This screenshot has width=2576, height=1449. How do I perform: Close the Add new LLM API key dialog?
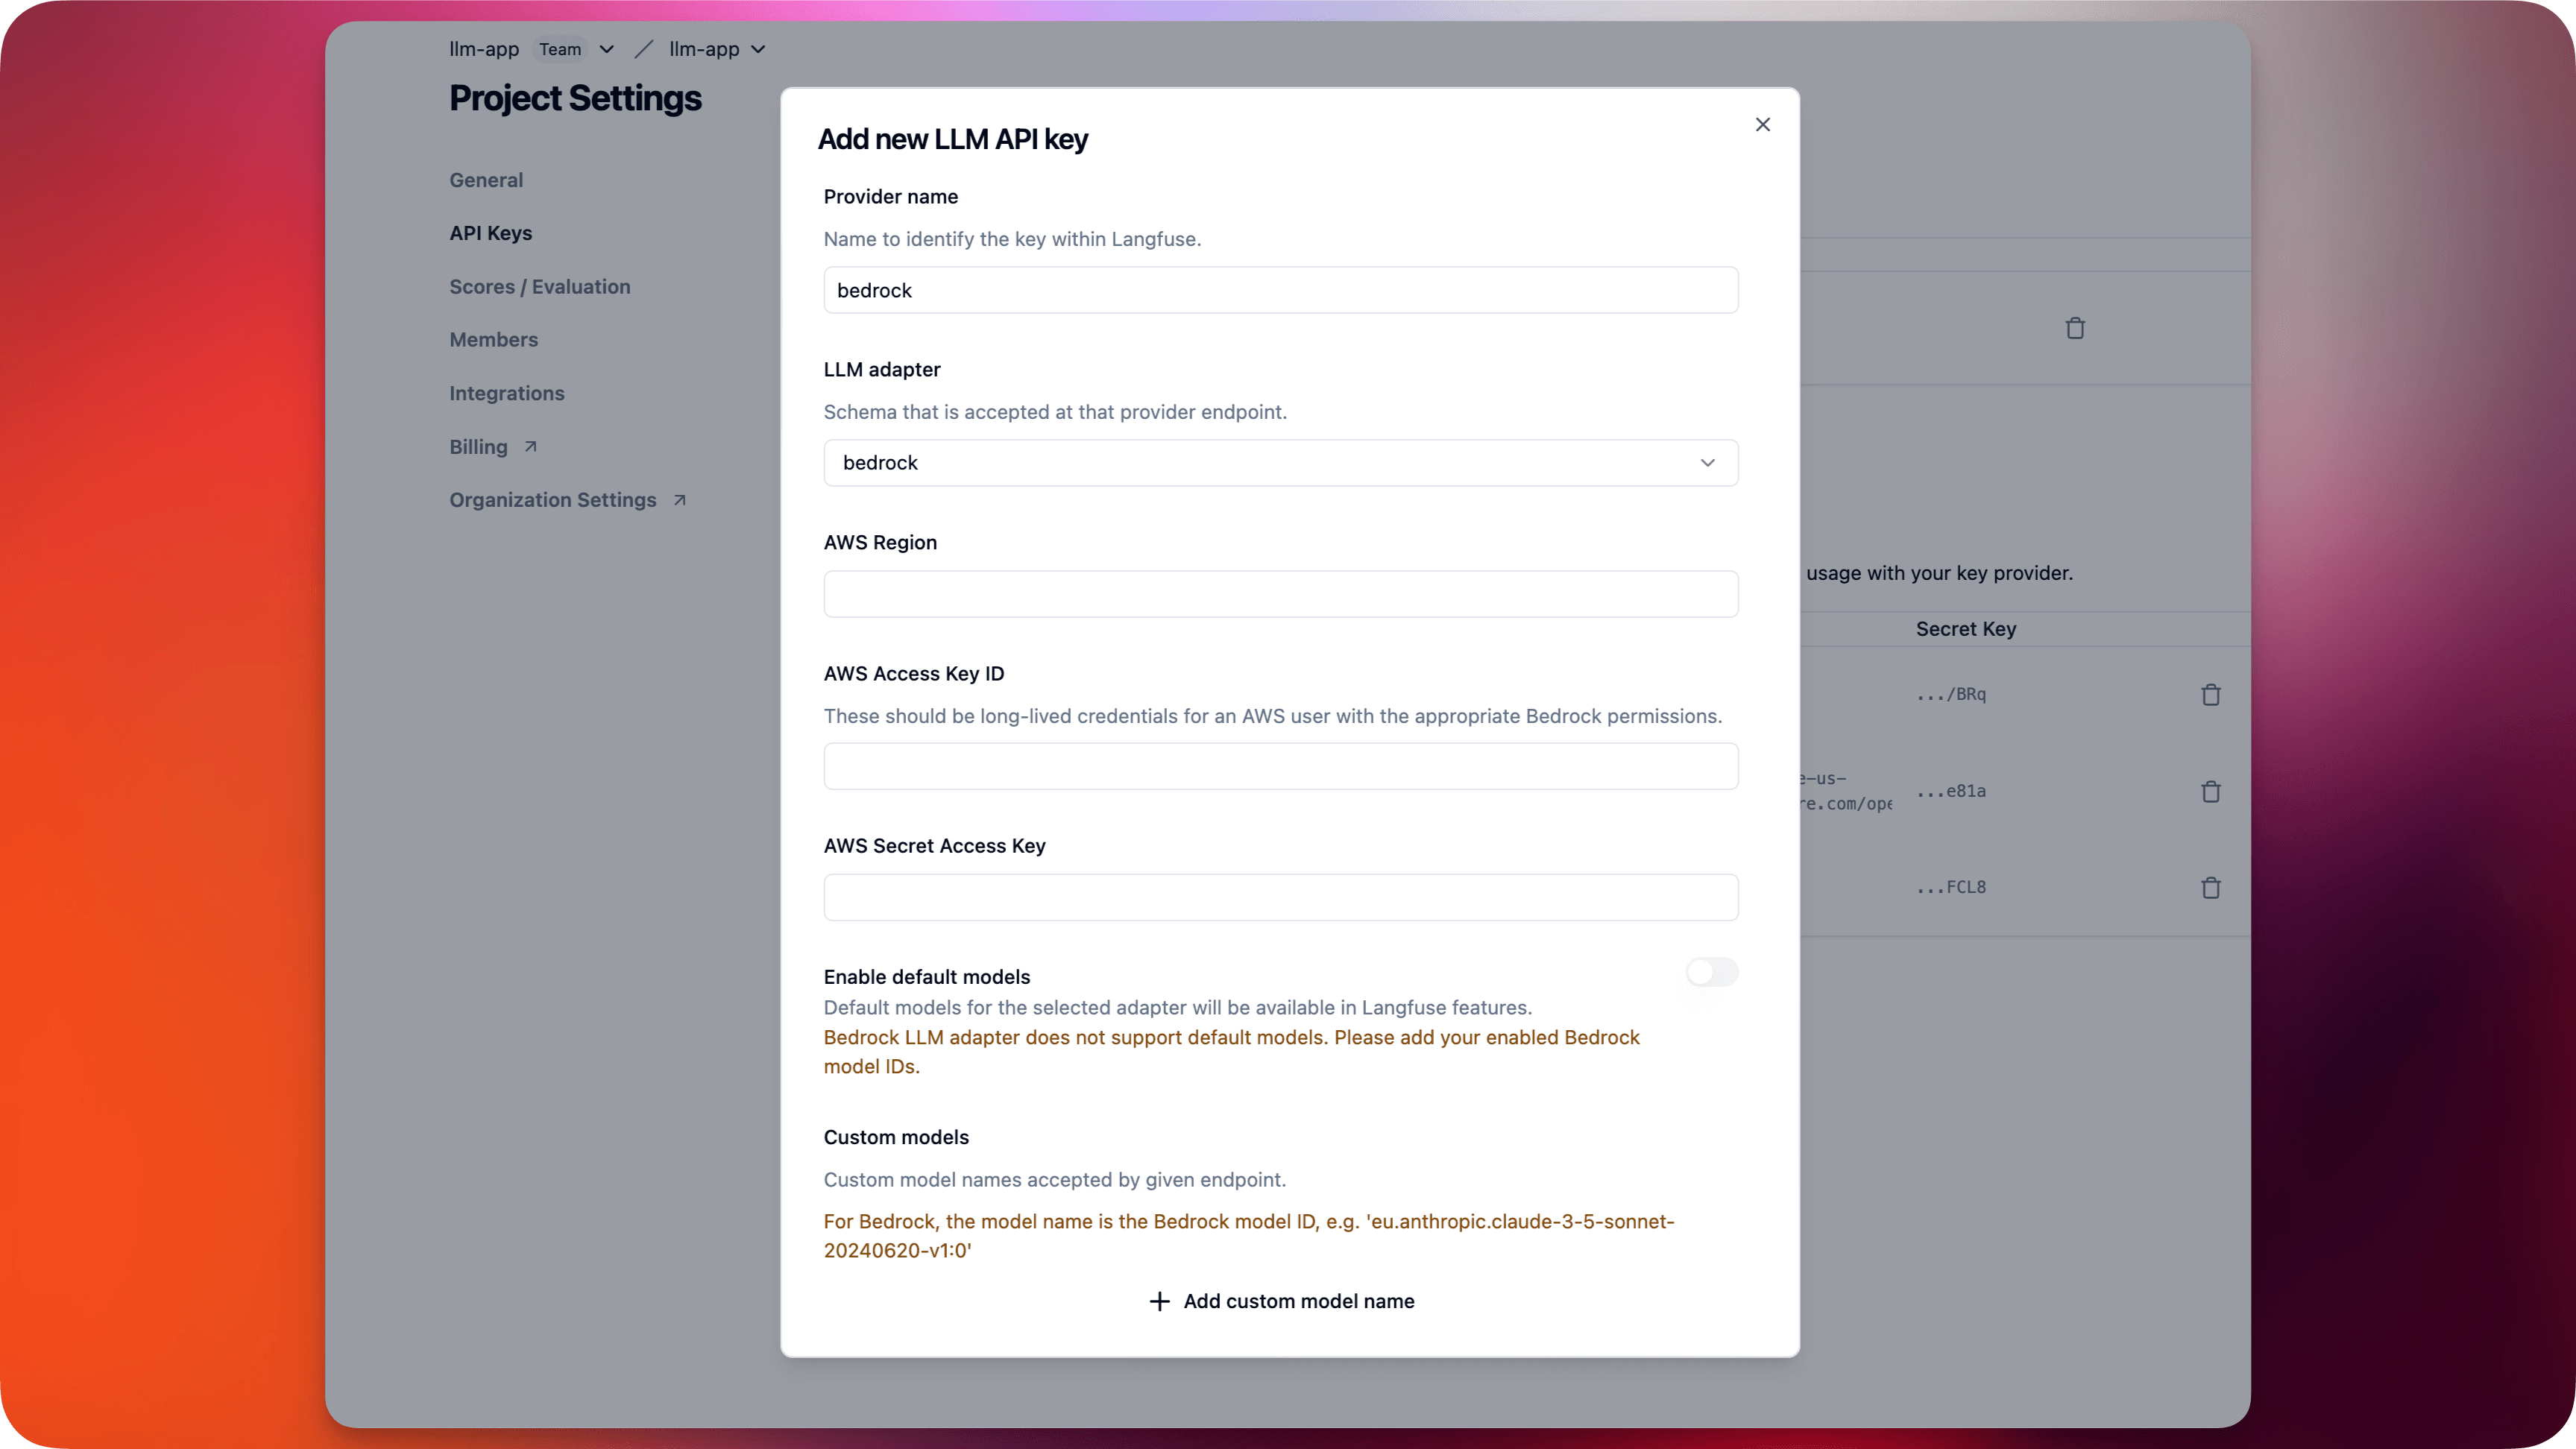(1762, 124)
